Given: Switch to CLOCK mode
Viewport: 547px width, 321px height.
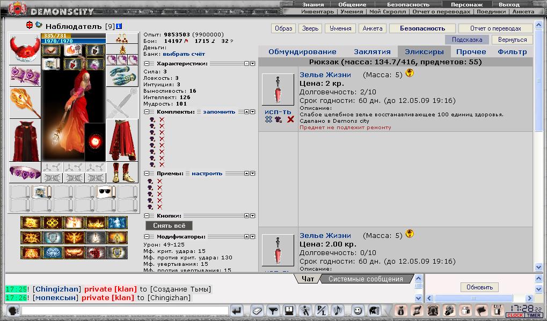Looking at the screenshot, I should pos(515,315).
